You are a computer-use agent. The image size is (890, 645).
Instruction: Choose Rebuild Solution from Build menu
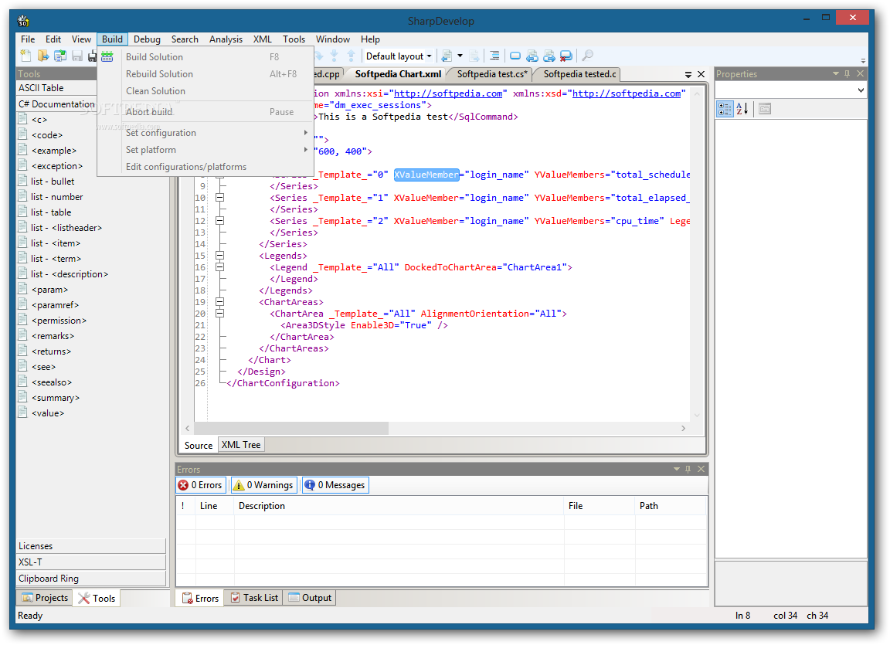click(x=206, y=73)
